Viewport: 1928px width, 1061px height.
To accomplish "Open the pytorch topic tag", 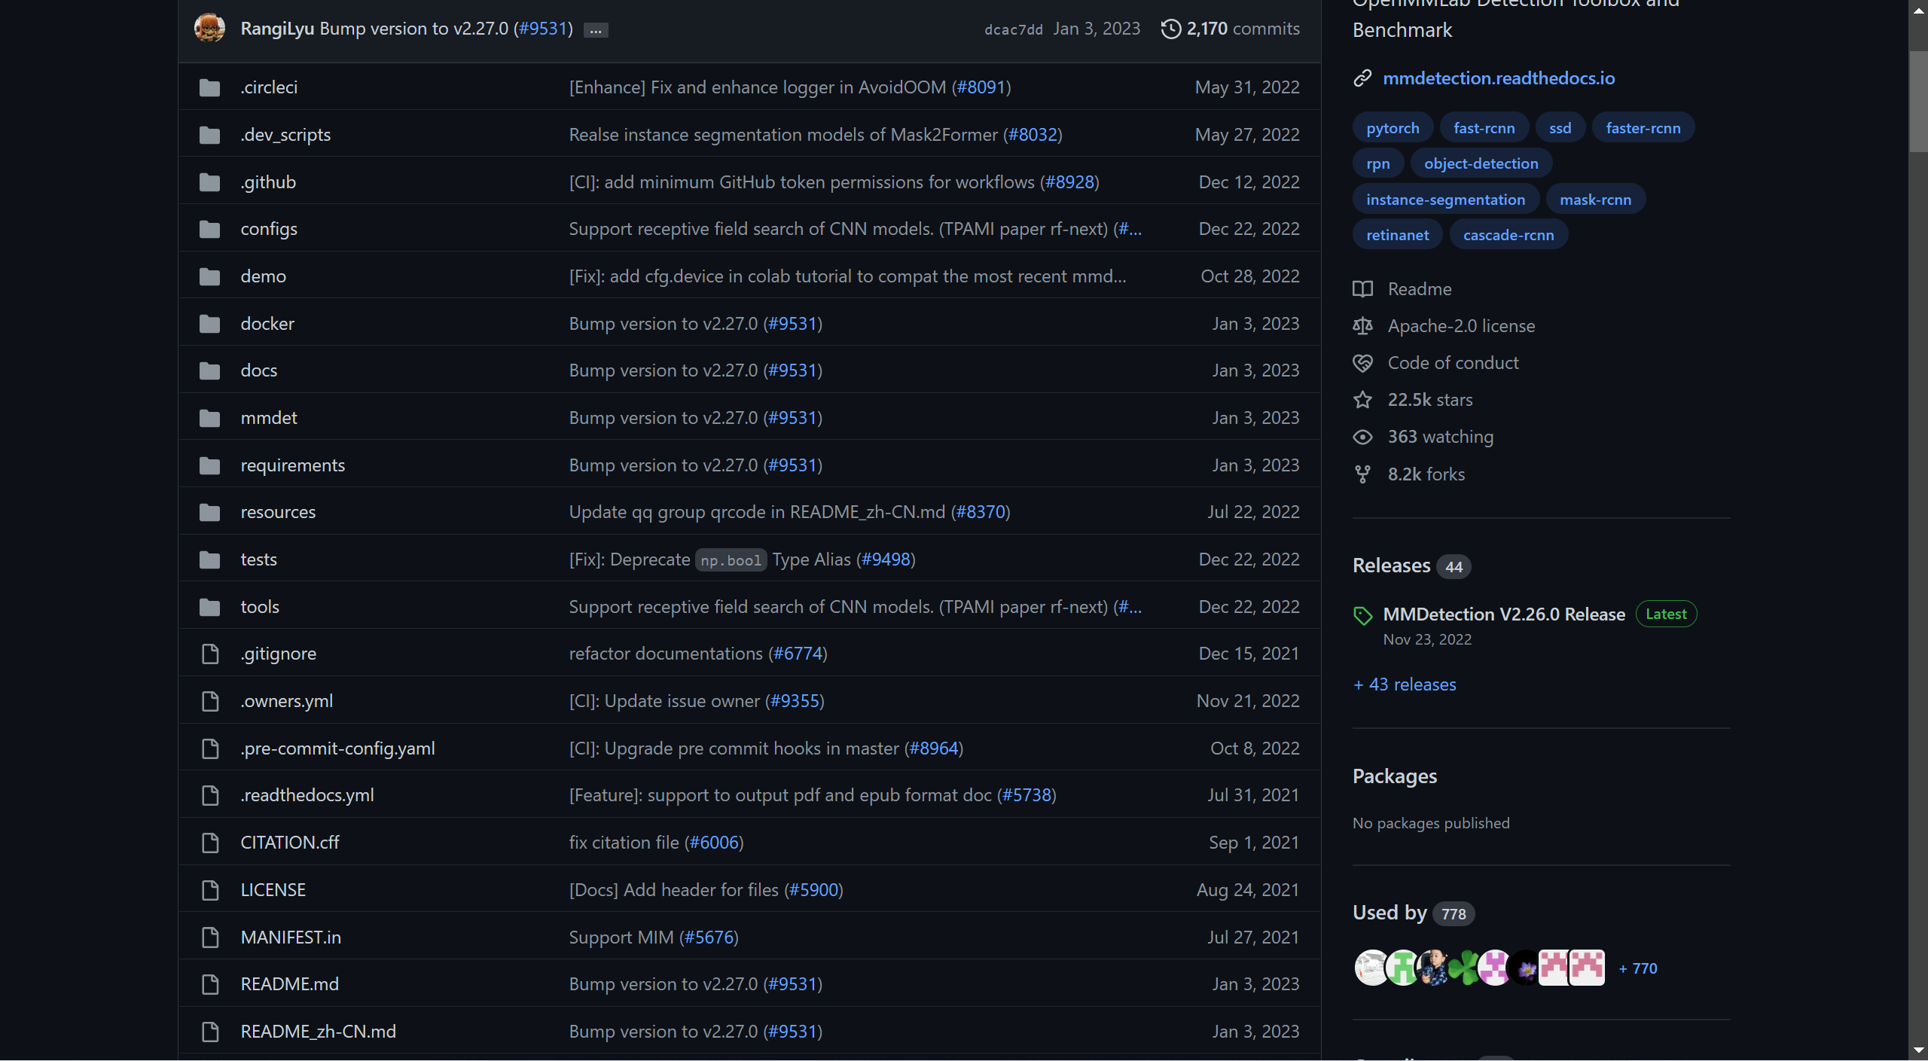I will [1393, 128].
